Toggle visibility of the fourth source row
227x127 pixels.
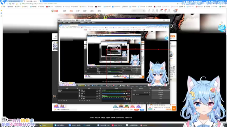tap(97, 95)
